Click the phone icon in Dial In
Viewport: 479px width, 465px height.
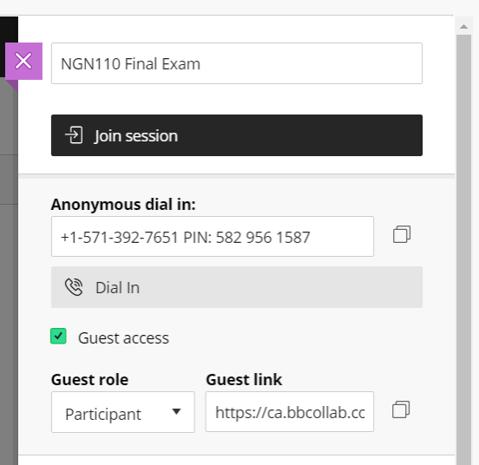(74, 287)
